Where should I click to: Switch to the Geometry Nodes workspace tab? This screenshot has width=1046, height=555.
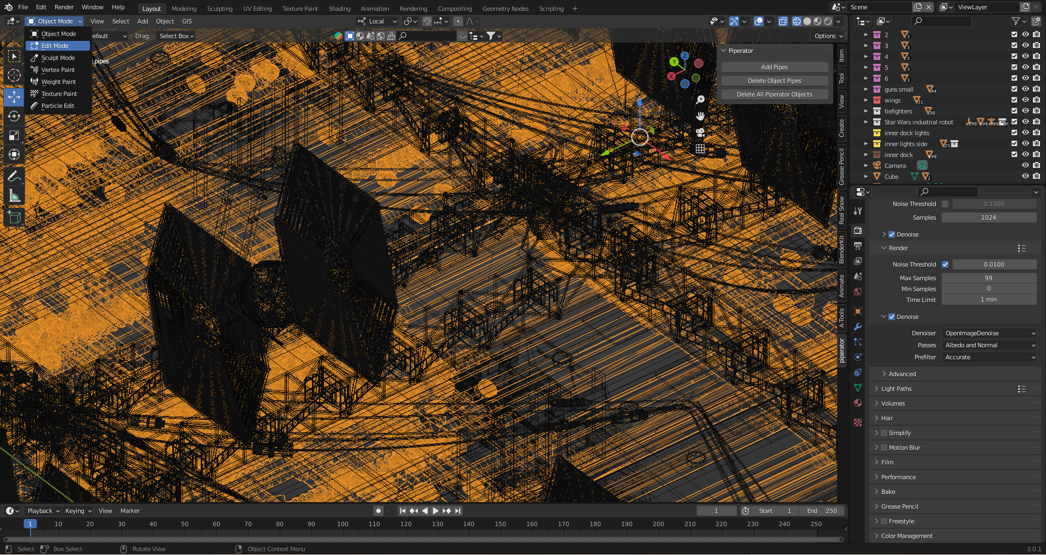click(506, 9)
